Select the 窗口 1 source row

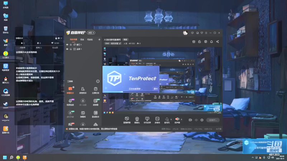tap(83, 44)
